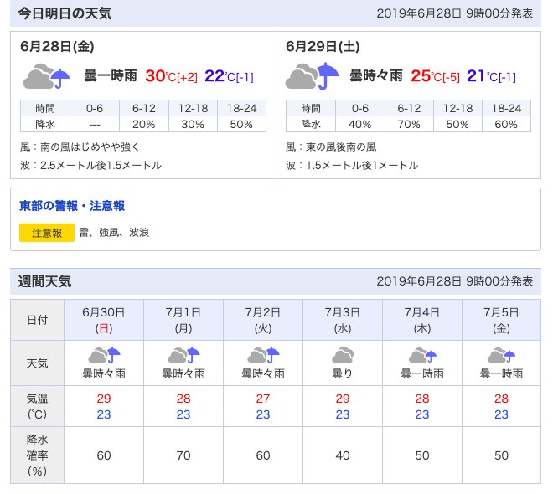This screenshot has width=553, height=494.
Task: Click the yellow 注意報 badge
Action: [x=47, y=233]
